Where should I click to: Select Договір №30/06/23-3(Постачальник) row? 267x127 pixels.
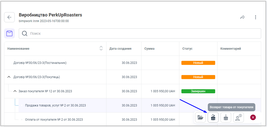coord(40,63)
